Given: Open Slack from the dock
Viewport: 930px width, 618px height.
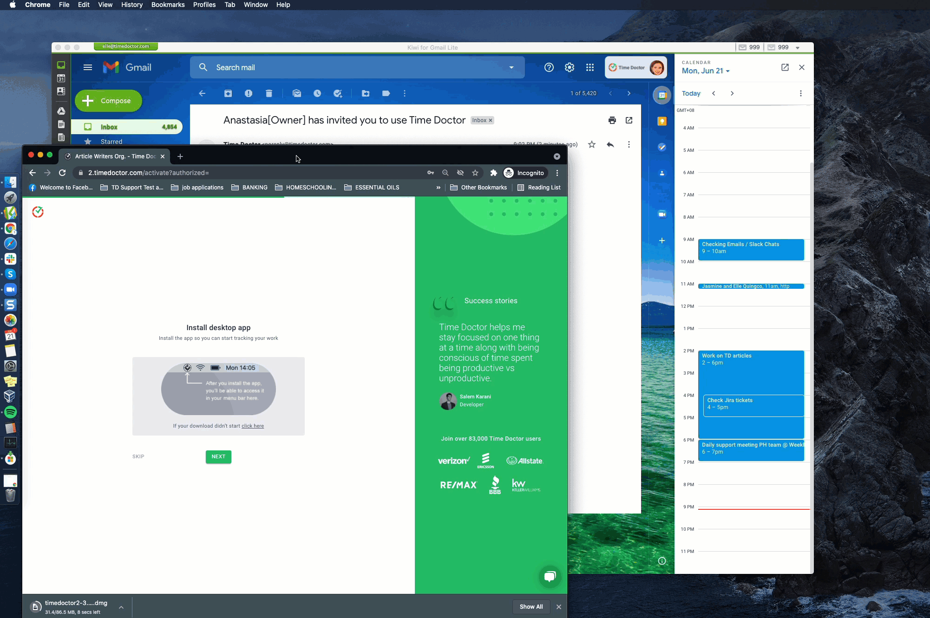Looking at the screenshot, I should point(10,259).
